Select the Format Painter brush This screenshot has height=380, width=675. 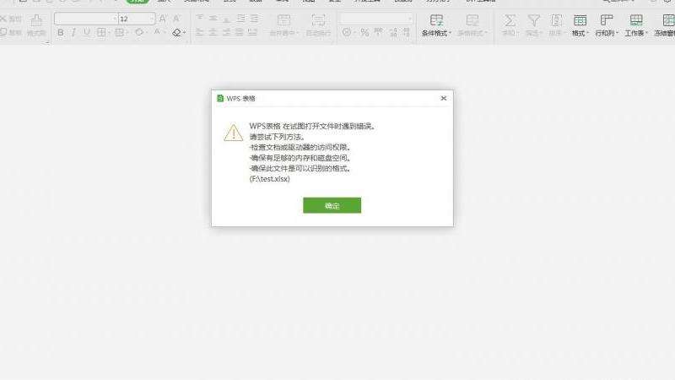36,25
